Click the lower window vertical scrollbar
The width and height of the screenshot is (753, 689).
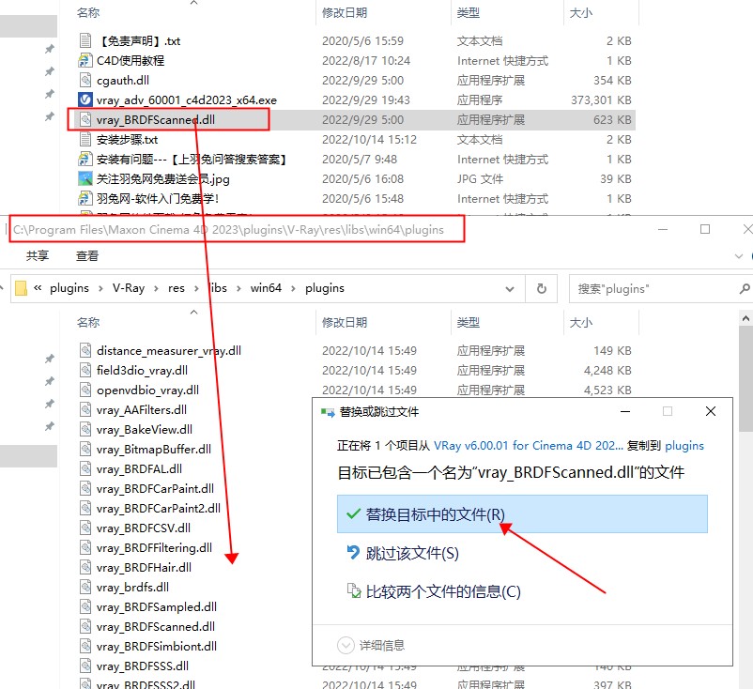point(745,379)
